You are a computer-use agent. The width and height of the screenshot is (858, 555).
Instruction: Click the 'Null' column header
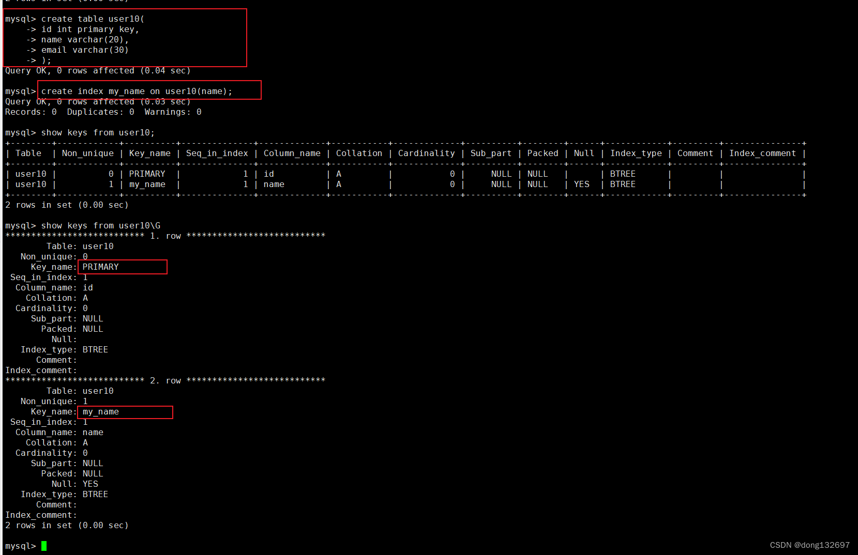click(x=584, y=153)
